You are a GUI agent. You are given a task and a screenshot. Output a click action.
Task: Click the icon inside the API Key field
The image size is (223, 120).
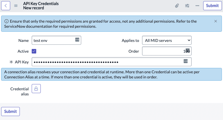186,61
